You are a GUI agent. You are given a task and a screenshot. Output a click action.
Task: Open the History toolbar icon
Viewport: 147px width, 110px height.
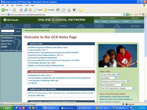pyautogui.click(x=58, y=10)
